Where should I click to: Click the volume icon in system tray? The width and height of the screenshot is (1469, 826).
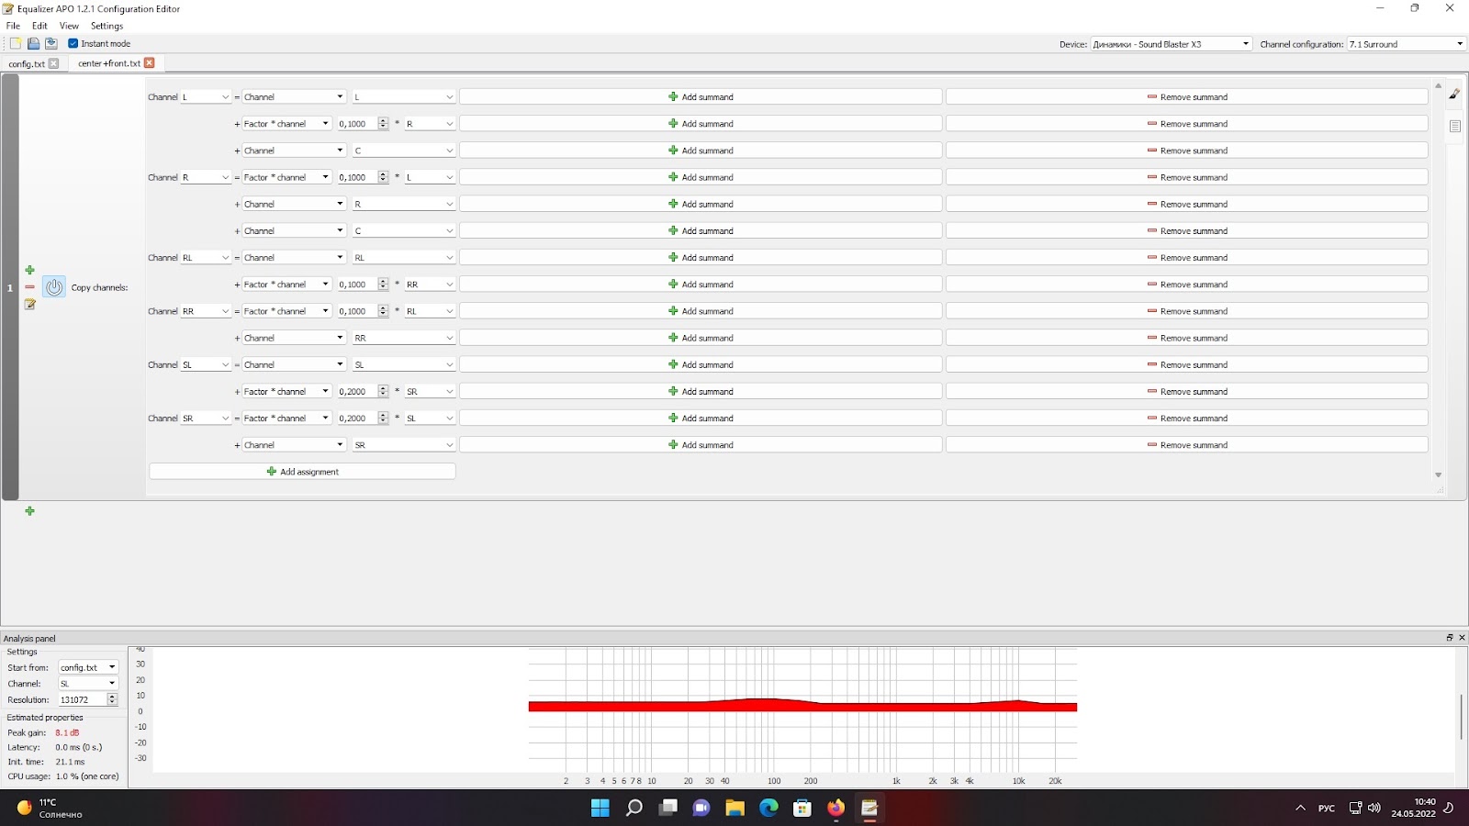click(x=1374, y=808)
